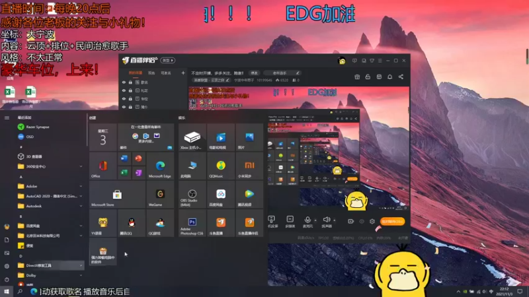Launch the 斗鱼直播伴侣 tile
529x297 pixels.
tap(250, 222)
